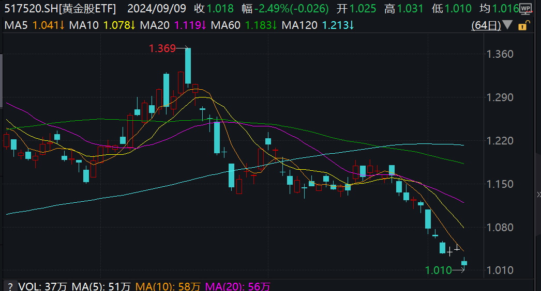The height and width of the screenshot is (291, 541).
Task: Click the 1.010 price axis label
Action: 500,270
